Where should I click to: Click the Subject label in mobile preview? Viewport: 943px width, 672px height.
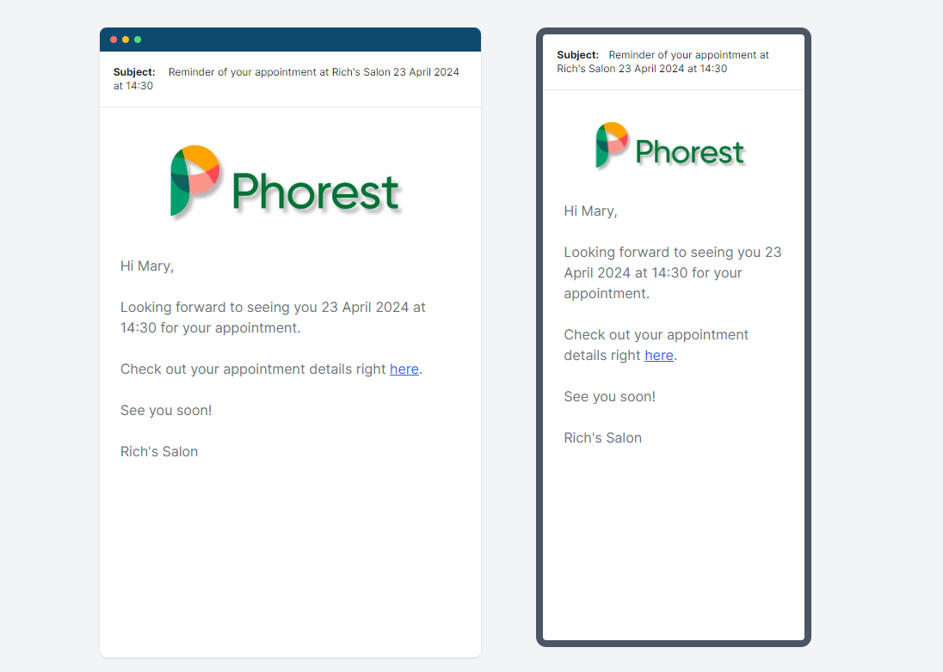coord(578,55)
